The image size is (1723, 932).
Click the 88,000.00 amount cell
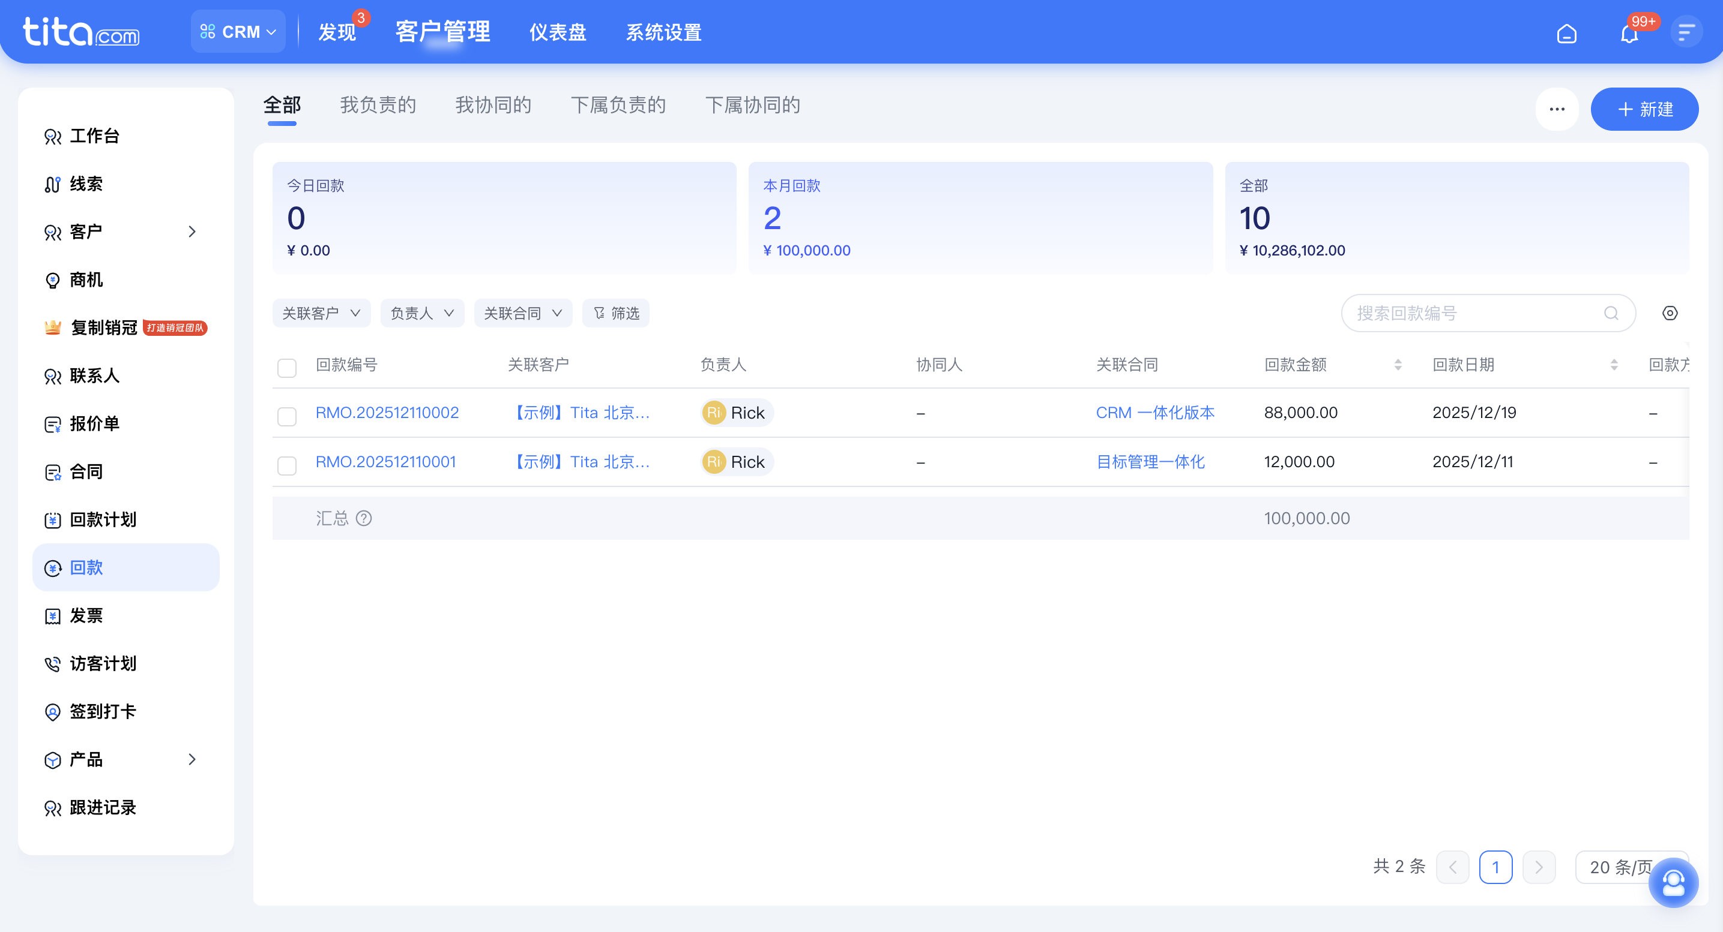point(1300,412)
